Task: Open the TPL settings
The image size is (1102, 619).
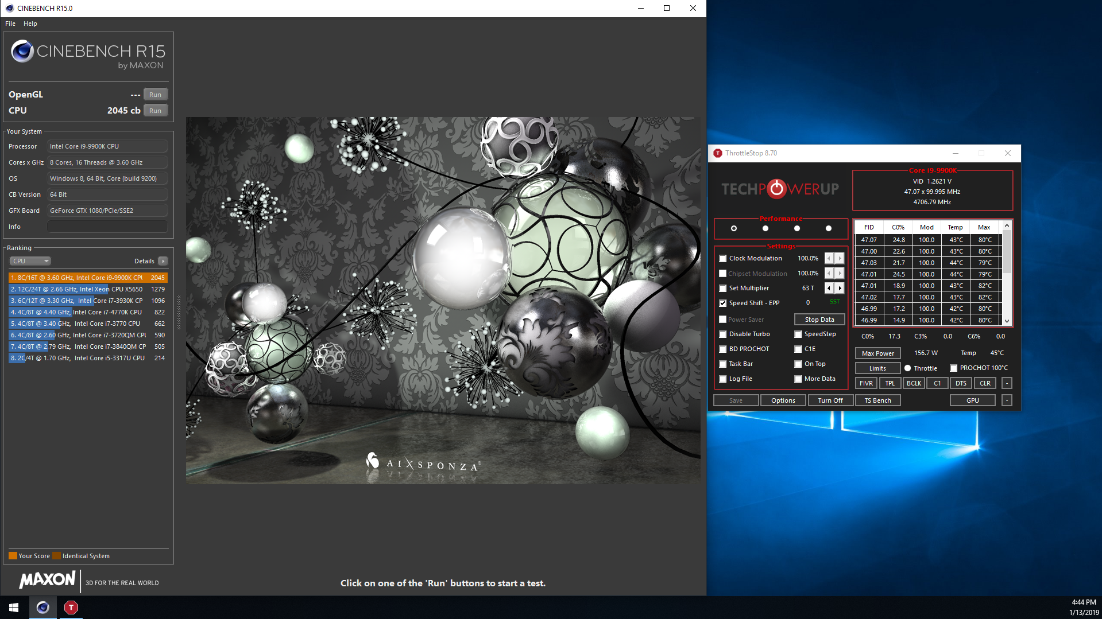Action: point(890,383)
